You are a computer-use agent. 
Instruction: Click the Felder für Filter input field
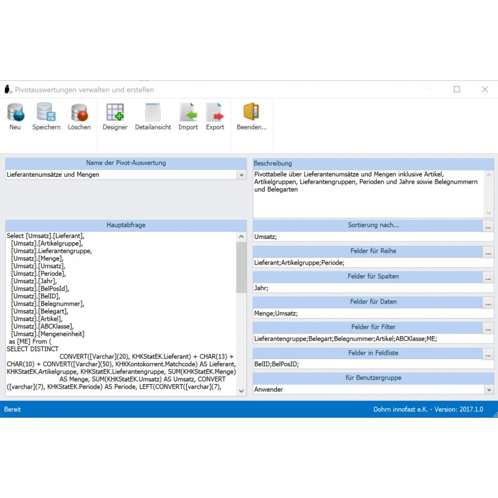click(x=373, y=339)
